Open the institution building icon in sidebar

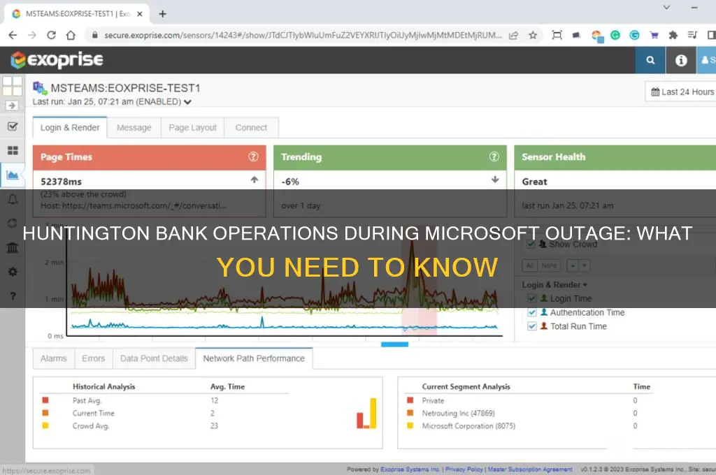pos(13,248)
